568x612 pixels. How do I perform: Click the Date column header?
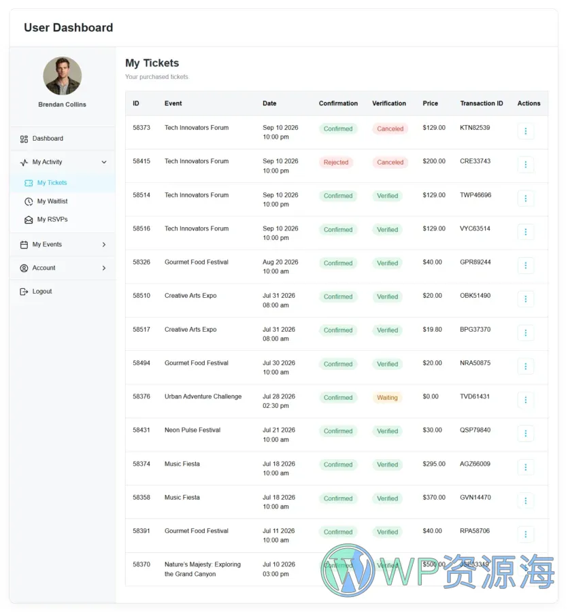[269, 103]
